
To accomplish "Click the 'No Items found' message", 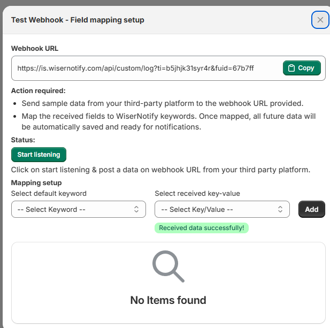I will [168, 300].
